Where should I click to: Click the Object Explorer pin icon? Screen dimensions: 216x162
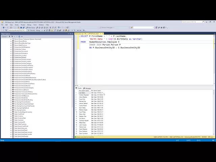click(70, 34)
